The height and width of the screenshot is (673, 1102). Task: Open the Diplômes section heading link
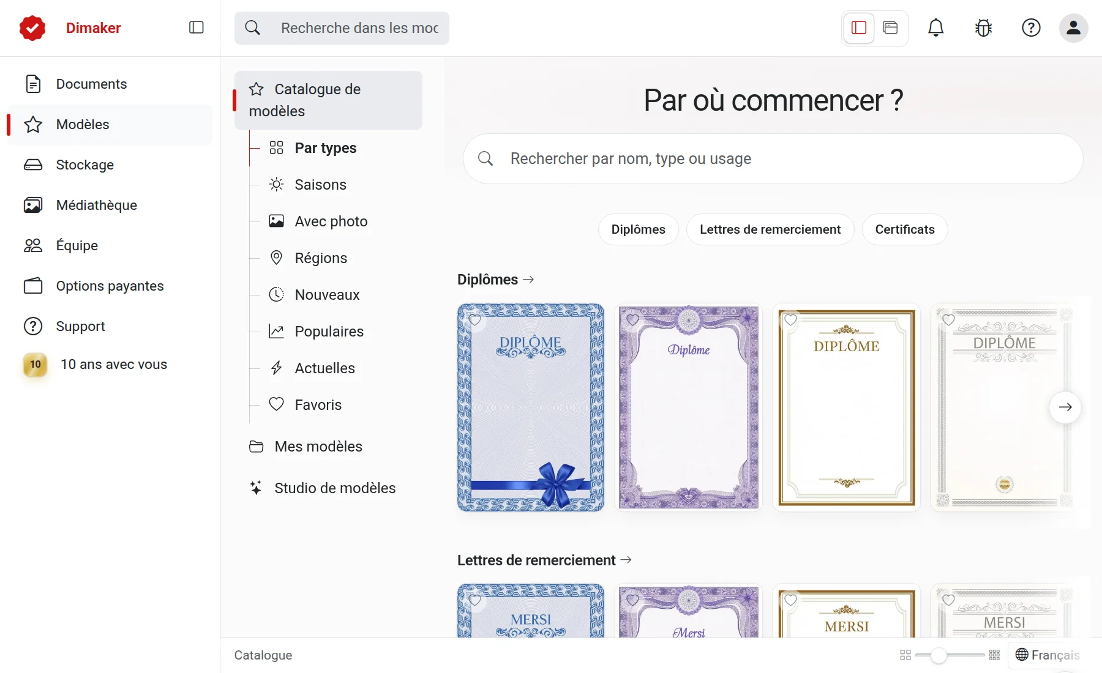click(496, 280)
